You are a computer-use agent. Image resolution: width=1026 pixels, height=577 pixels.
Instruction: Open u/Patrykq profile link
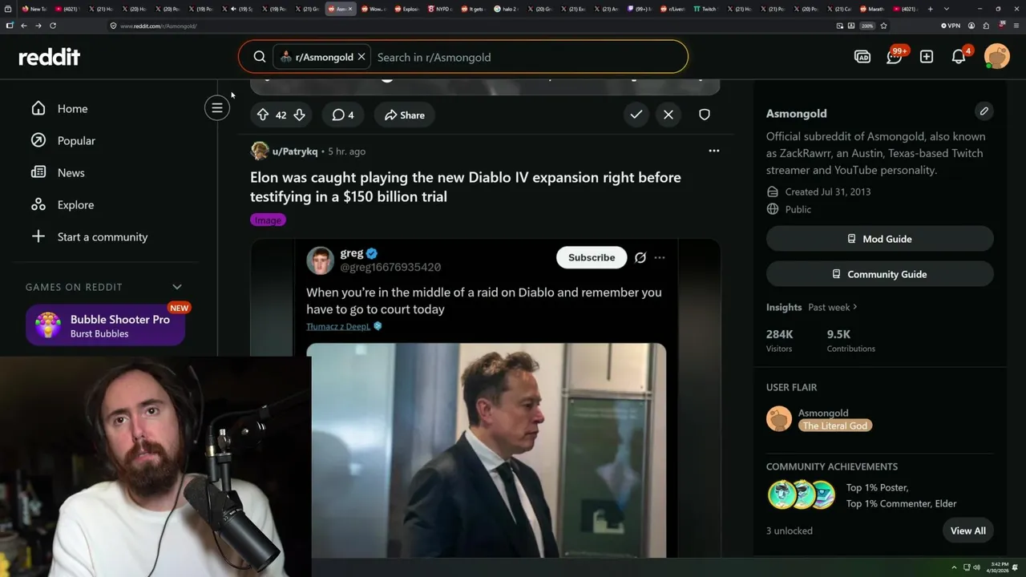294,151
